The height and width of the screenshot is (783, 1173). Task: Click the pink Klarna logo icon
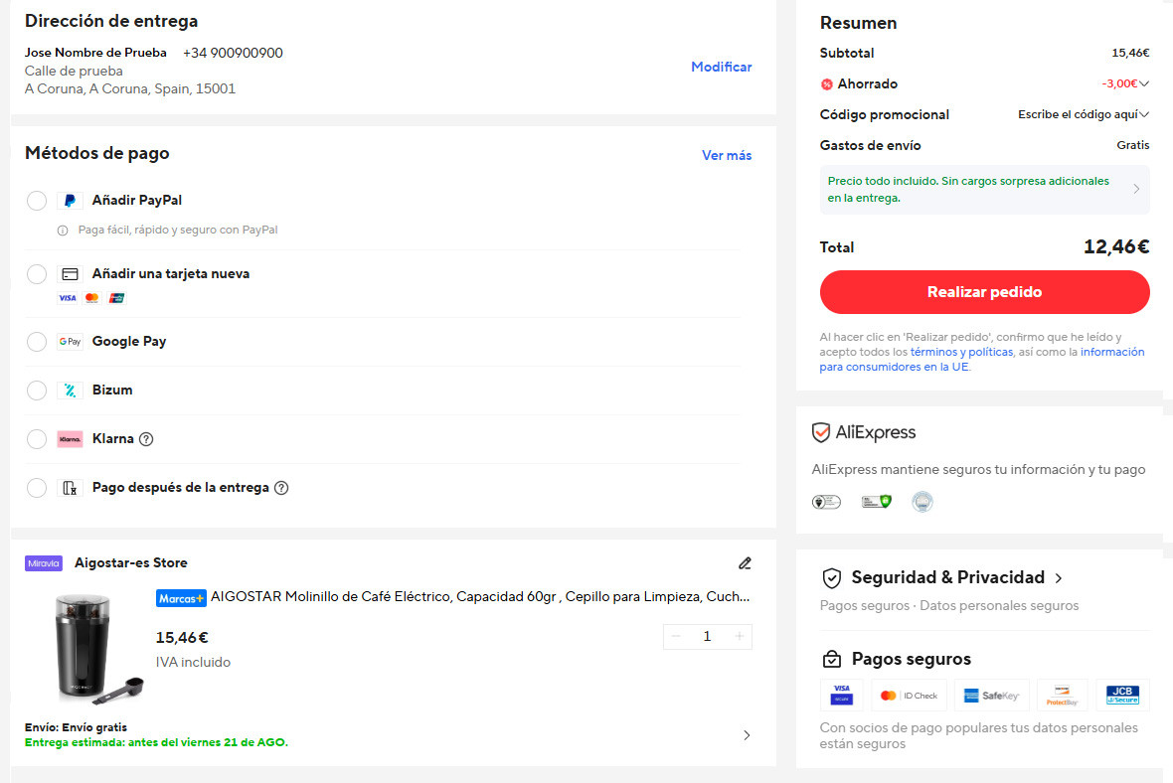pos(70,439)
